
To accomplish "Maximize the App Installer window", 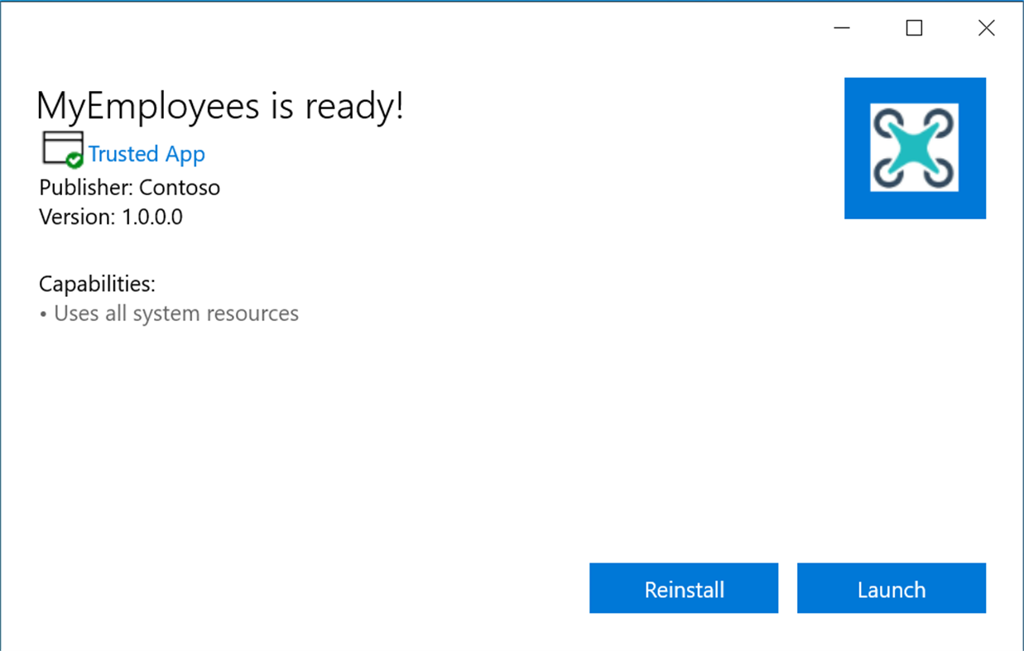I will click(913, 27).
